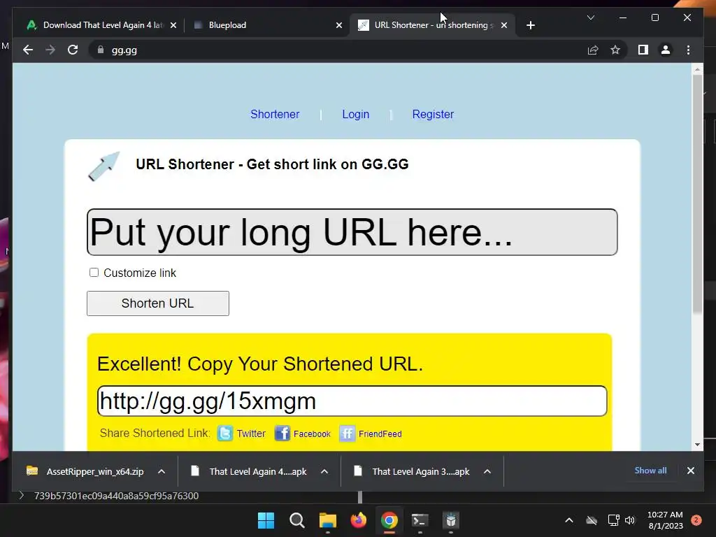Close the Download That Level Again 4 tab
Viewport: 716px width, 537px height.
173,25
